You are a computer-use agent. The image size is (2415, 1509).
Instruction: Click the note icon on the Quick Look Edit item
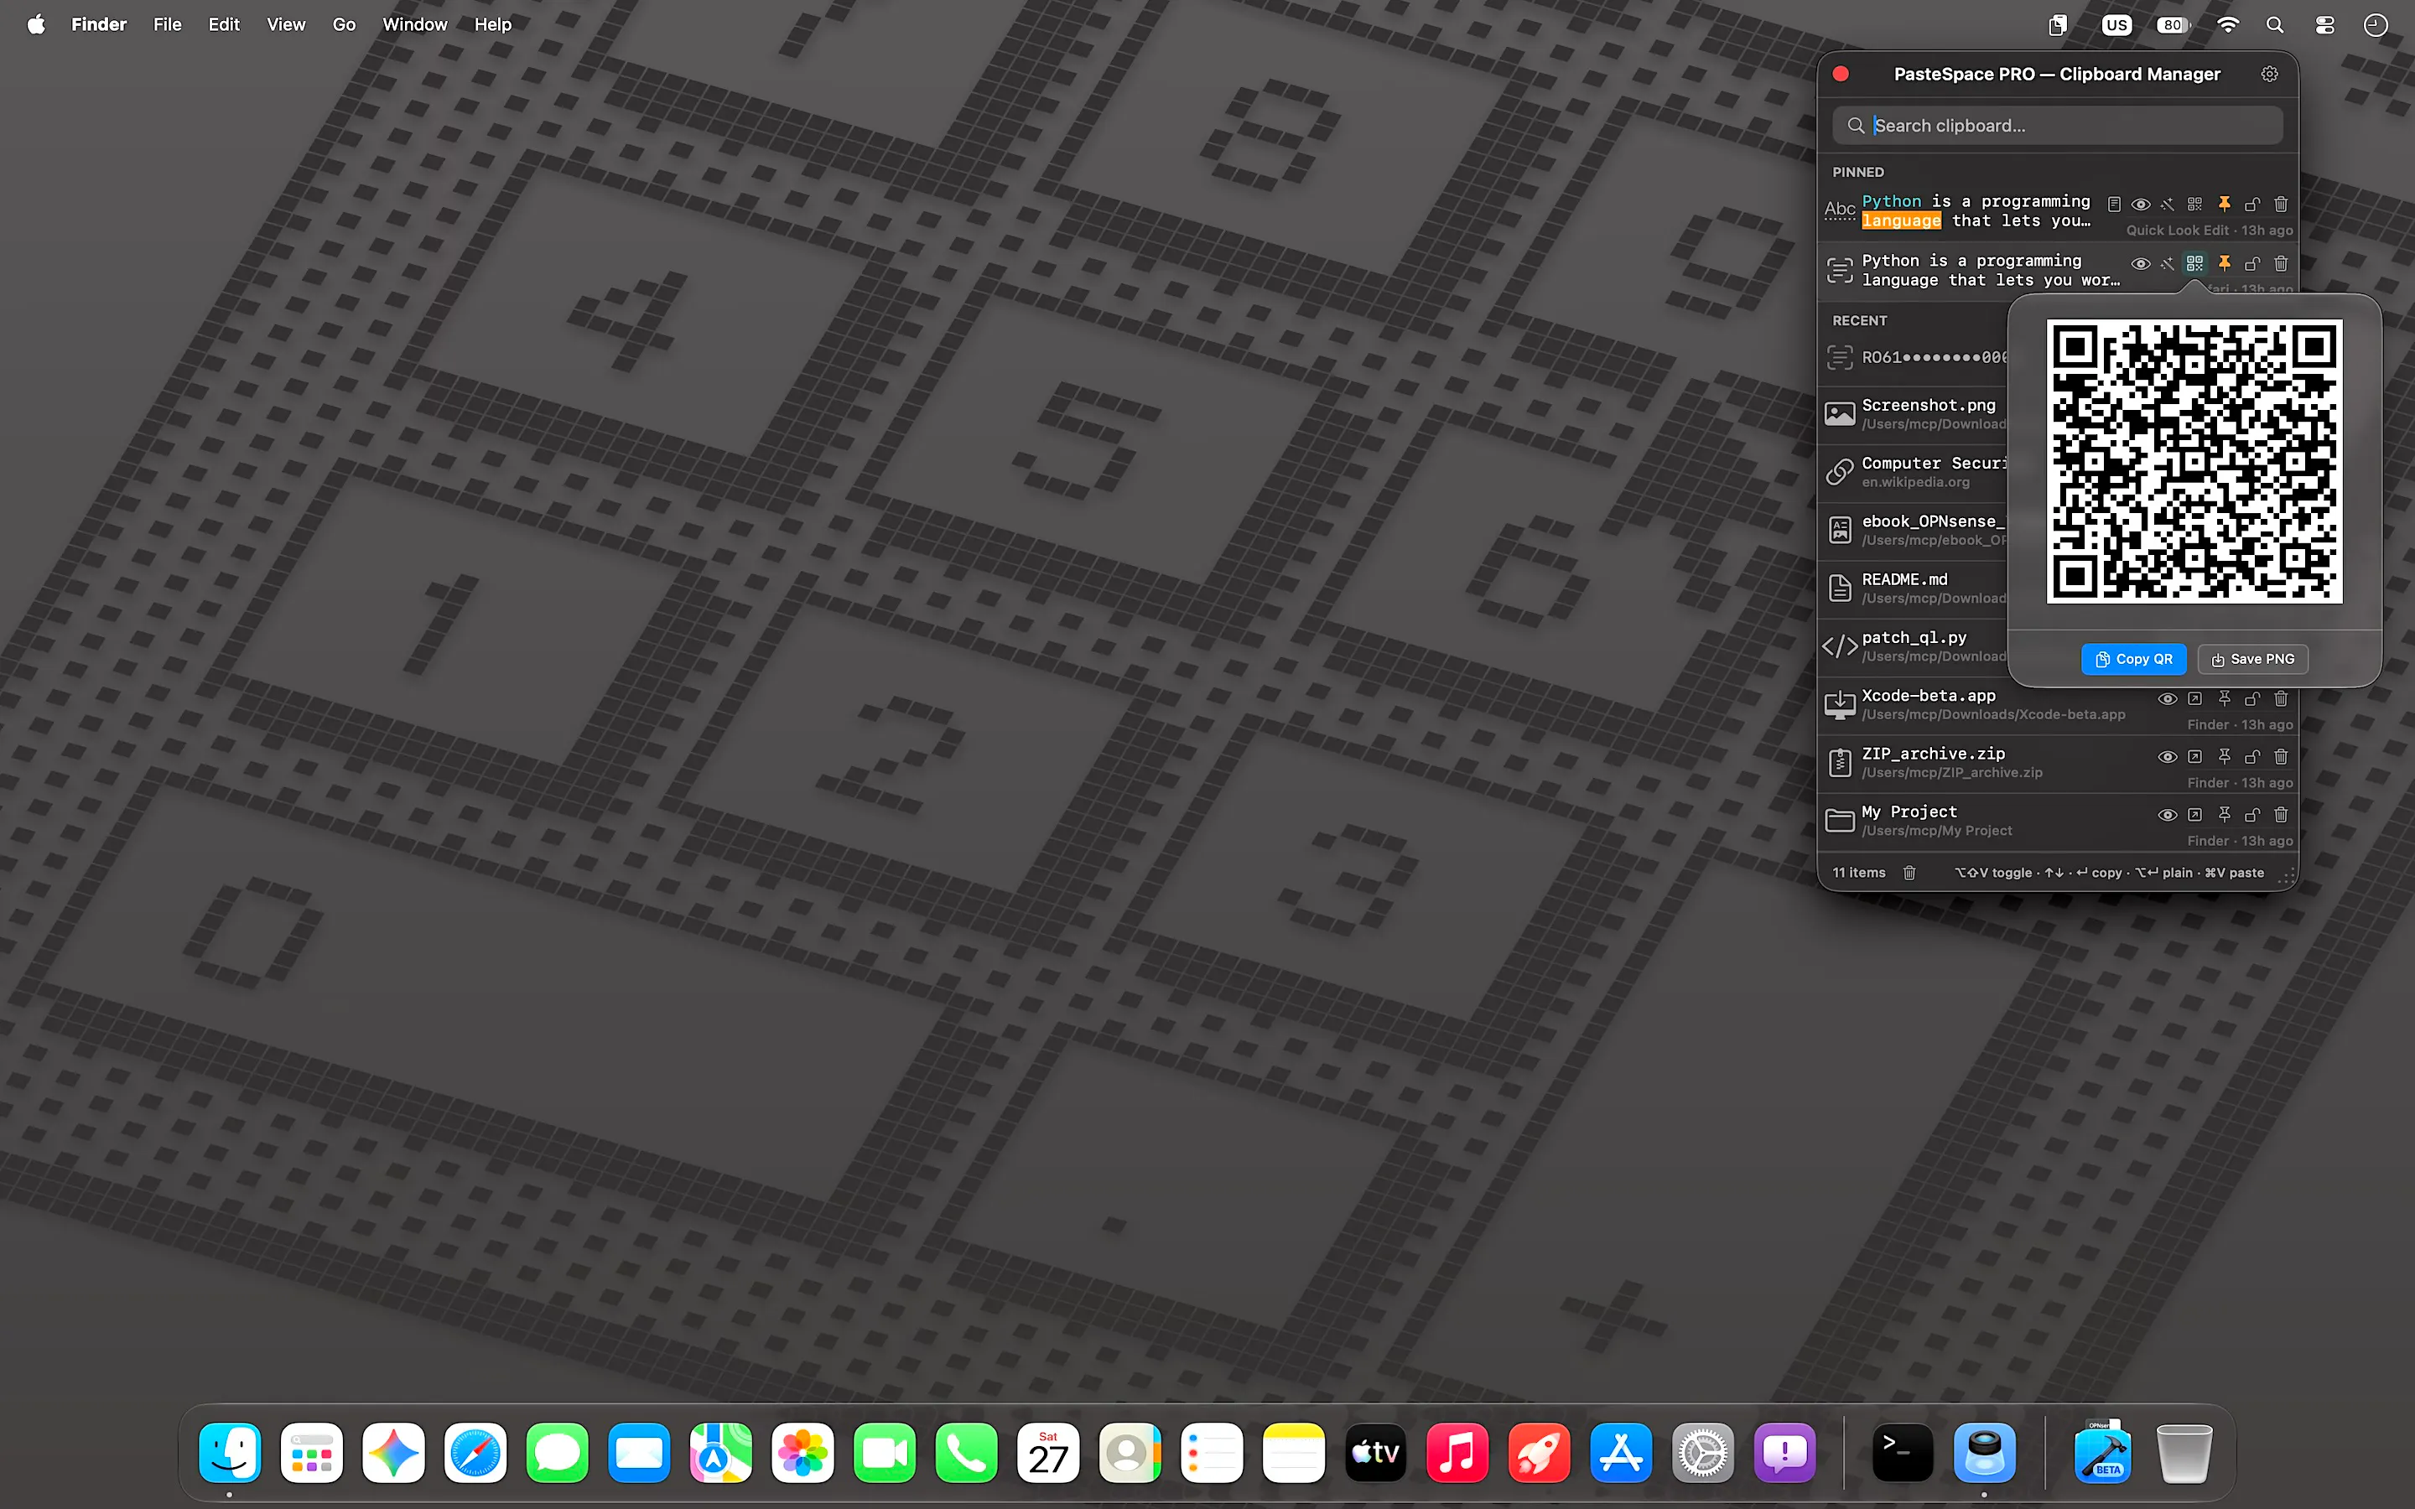(2114, 204)
